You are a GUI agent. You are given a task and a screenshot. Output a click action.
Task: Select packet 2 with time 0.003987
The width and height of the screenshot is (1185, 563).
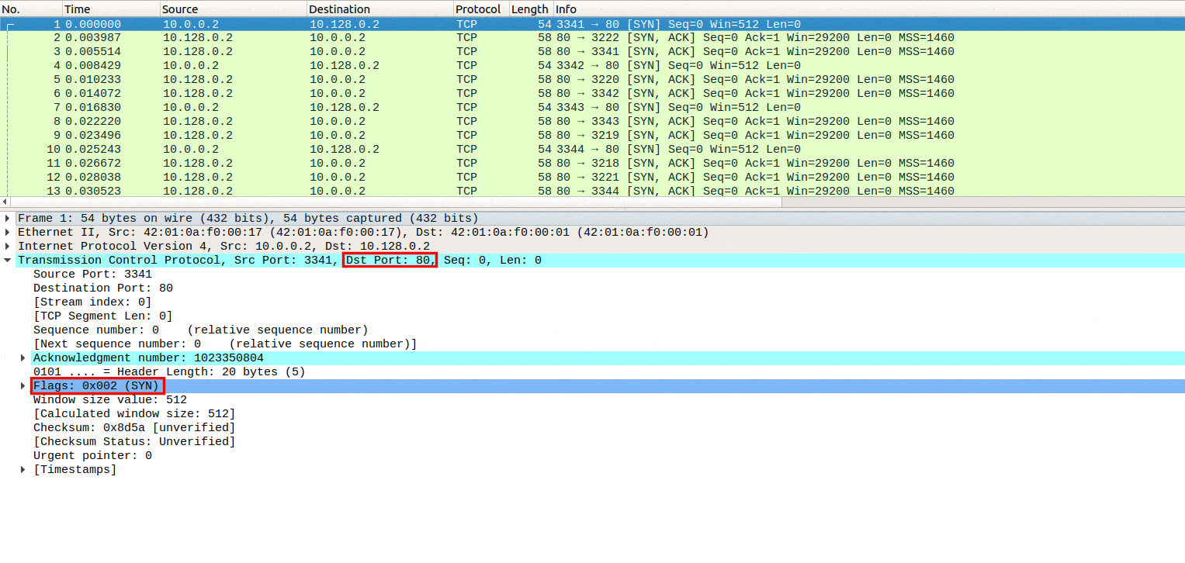(x=592, y=38)
